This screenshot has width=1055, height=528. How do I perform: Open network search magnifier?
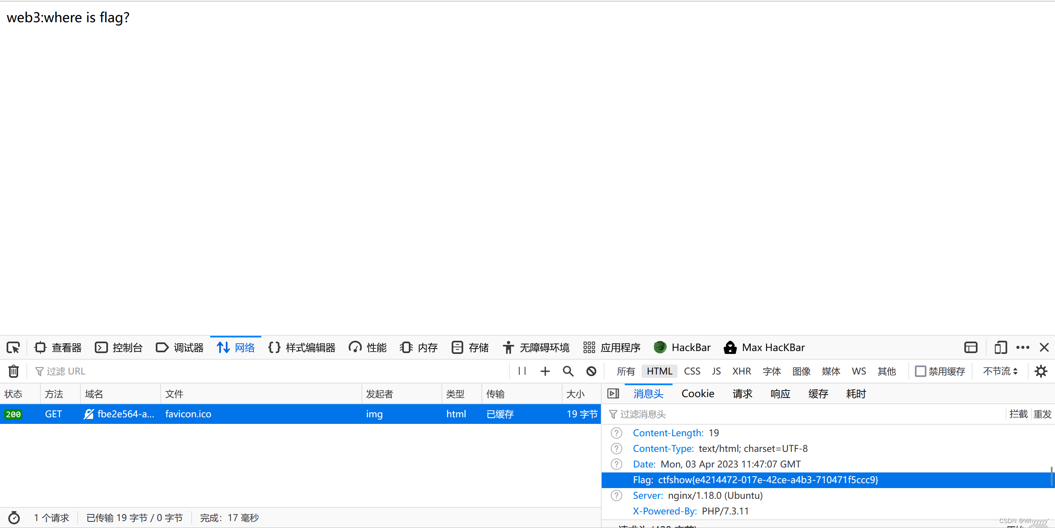pyautogui.click(x=568, y=371)
